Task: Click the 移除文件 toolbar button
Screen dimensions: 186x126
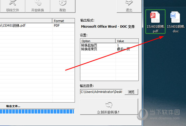Action: (13, 6)
